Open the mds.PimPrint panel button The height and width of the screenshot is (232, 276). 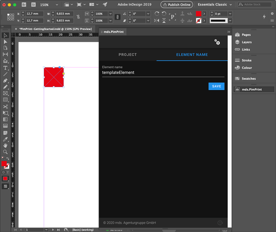coord(254,89)
